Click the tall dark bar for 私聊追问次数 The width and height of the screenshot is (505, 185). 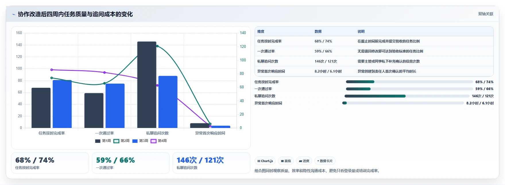point(147,85)
